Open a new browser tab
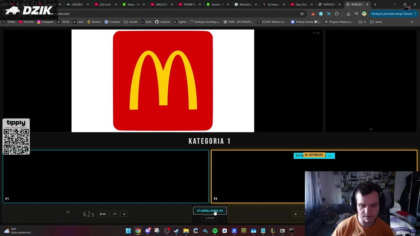 (x=375, y=5)
